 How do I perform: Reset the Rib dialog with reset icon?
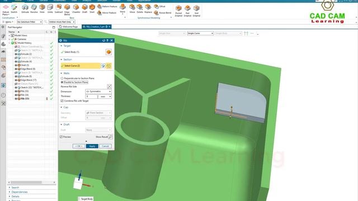103,40
